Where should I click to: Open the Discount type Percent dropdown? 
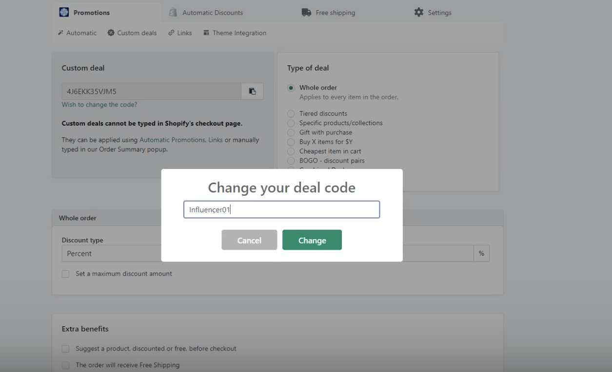coord(111,254)
